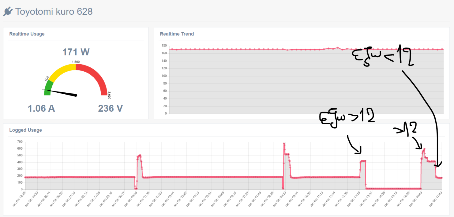The height and width of the screenshot is (217, 454).
Task: Click the first data point of Realtime Trend line
Action: (x=172, y=49)
